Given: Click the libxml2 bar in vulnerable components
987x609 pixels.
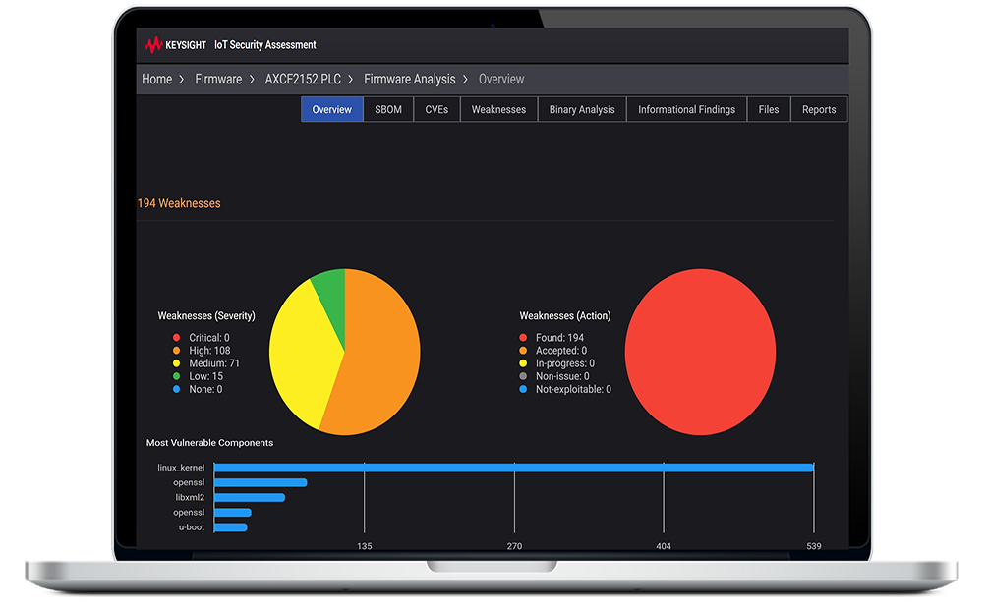Looking at the screenshot, I should (250, 497).
